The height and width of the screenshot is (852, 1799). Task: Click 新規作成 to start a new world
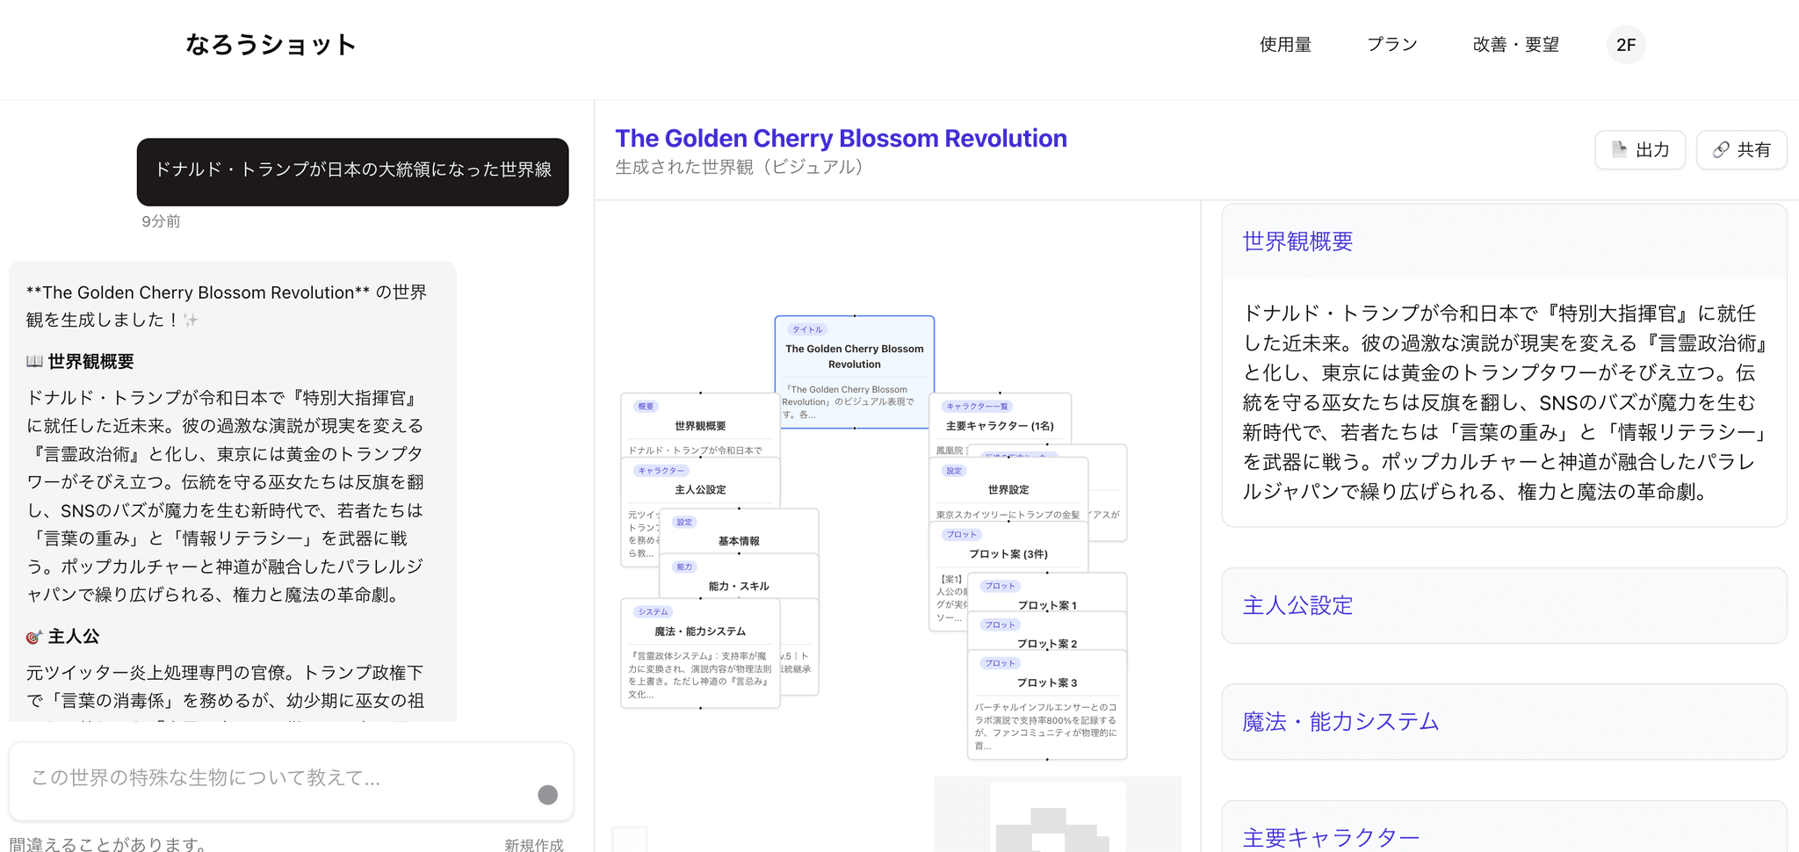pos(534,844)
